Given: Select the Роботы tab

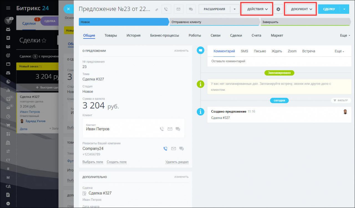Looking at the screenshot, I should coord(195,35).
